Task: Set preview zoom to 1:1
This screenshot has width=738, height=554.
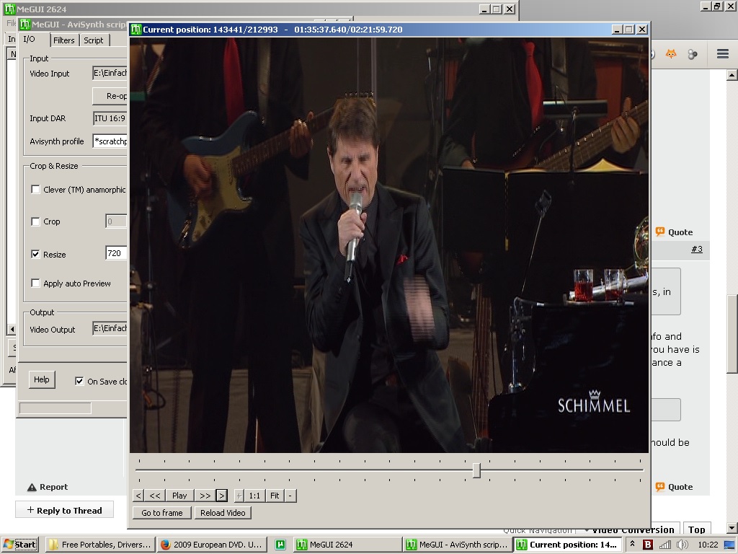Action: tap(254, 496)
